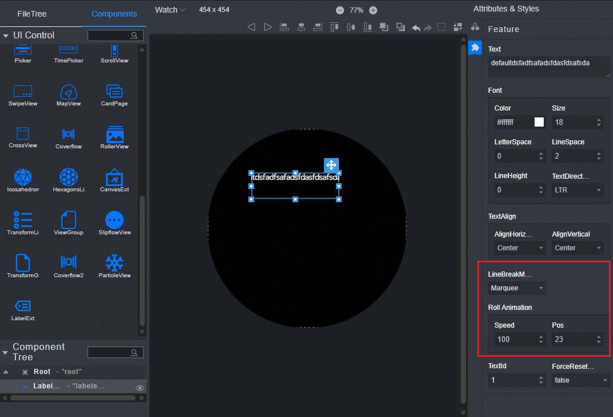The image size is (613, 417).
Task: Collapse the UI Control section
Action: click(x=6, y=36)
